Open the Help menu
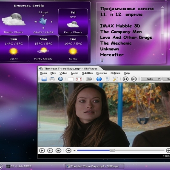The height and width of the screenshot is (170, 170). click(x=127, y=73)
